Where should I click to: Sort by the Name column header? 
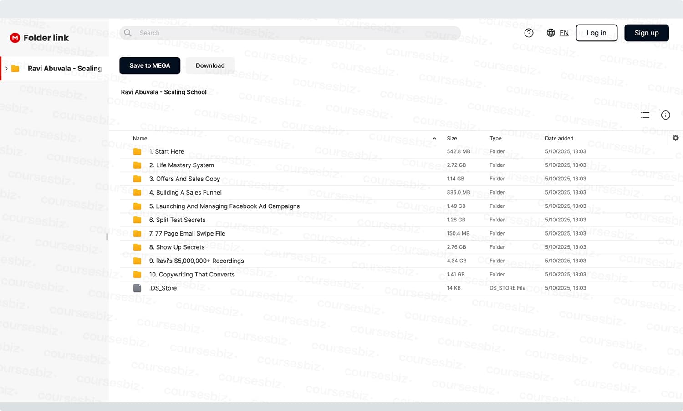point(140,138)
